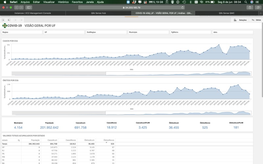Open the Arquivo menu
The width and height of the screenshot is (263, 164).
pyautogui.click(x=25, y=2)
